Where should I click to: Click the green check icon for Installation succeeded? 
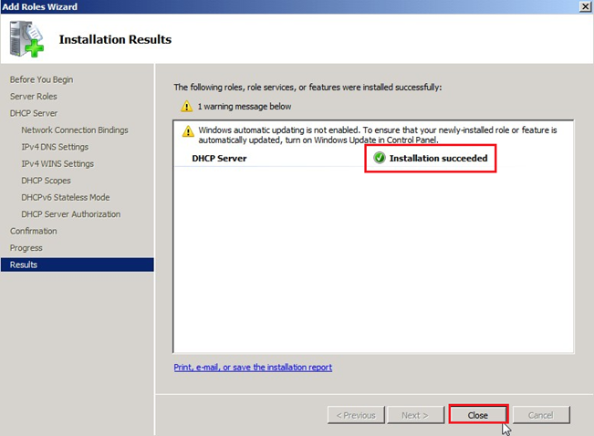(380, 158)
